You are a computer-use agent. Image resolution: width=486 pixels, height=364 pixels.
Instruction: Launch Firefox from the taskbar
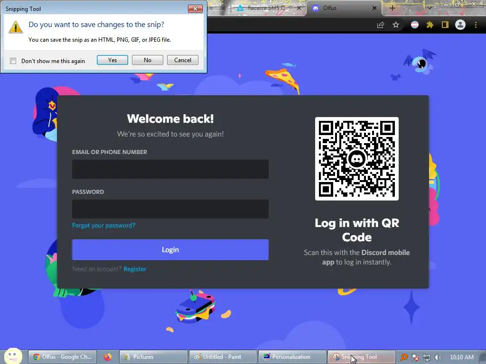(108, 357)
